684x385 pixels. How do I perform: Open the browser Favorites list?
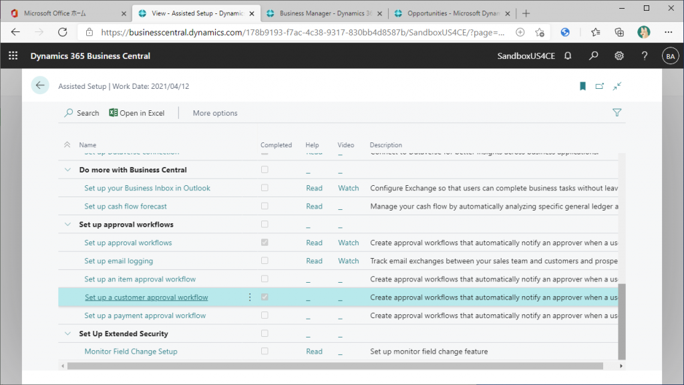595,32
